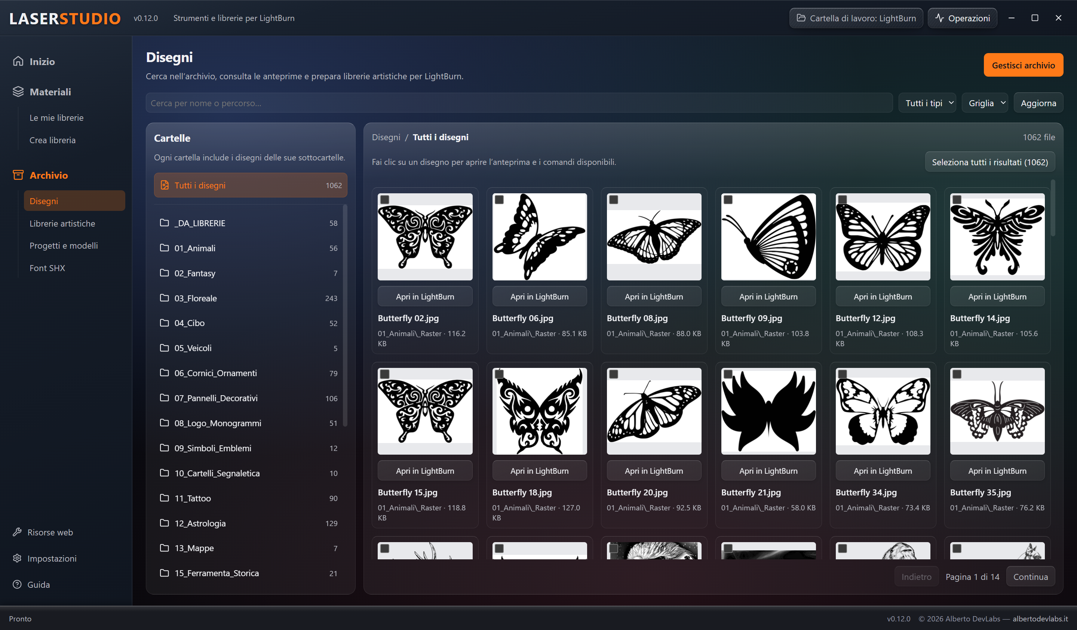
Task: Click the folder list scrollbar
Action: click(345, 316)
